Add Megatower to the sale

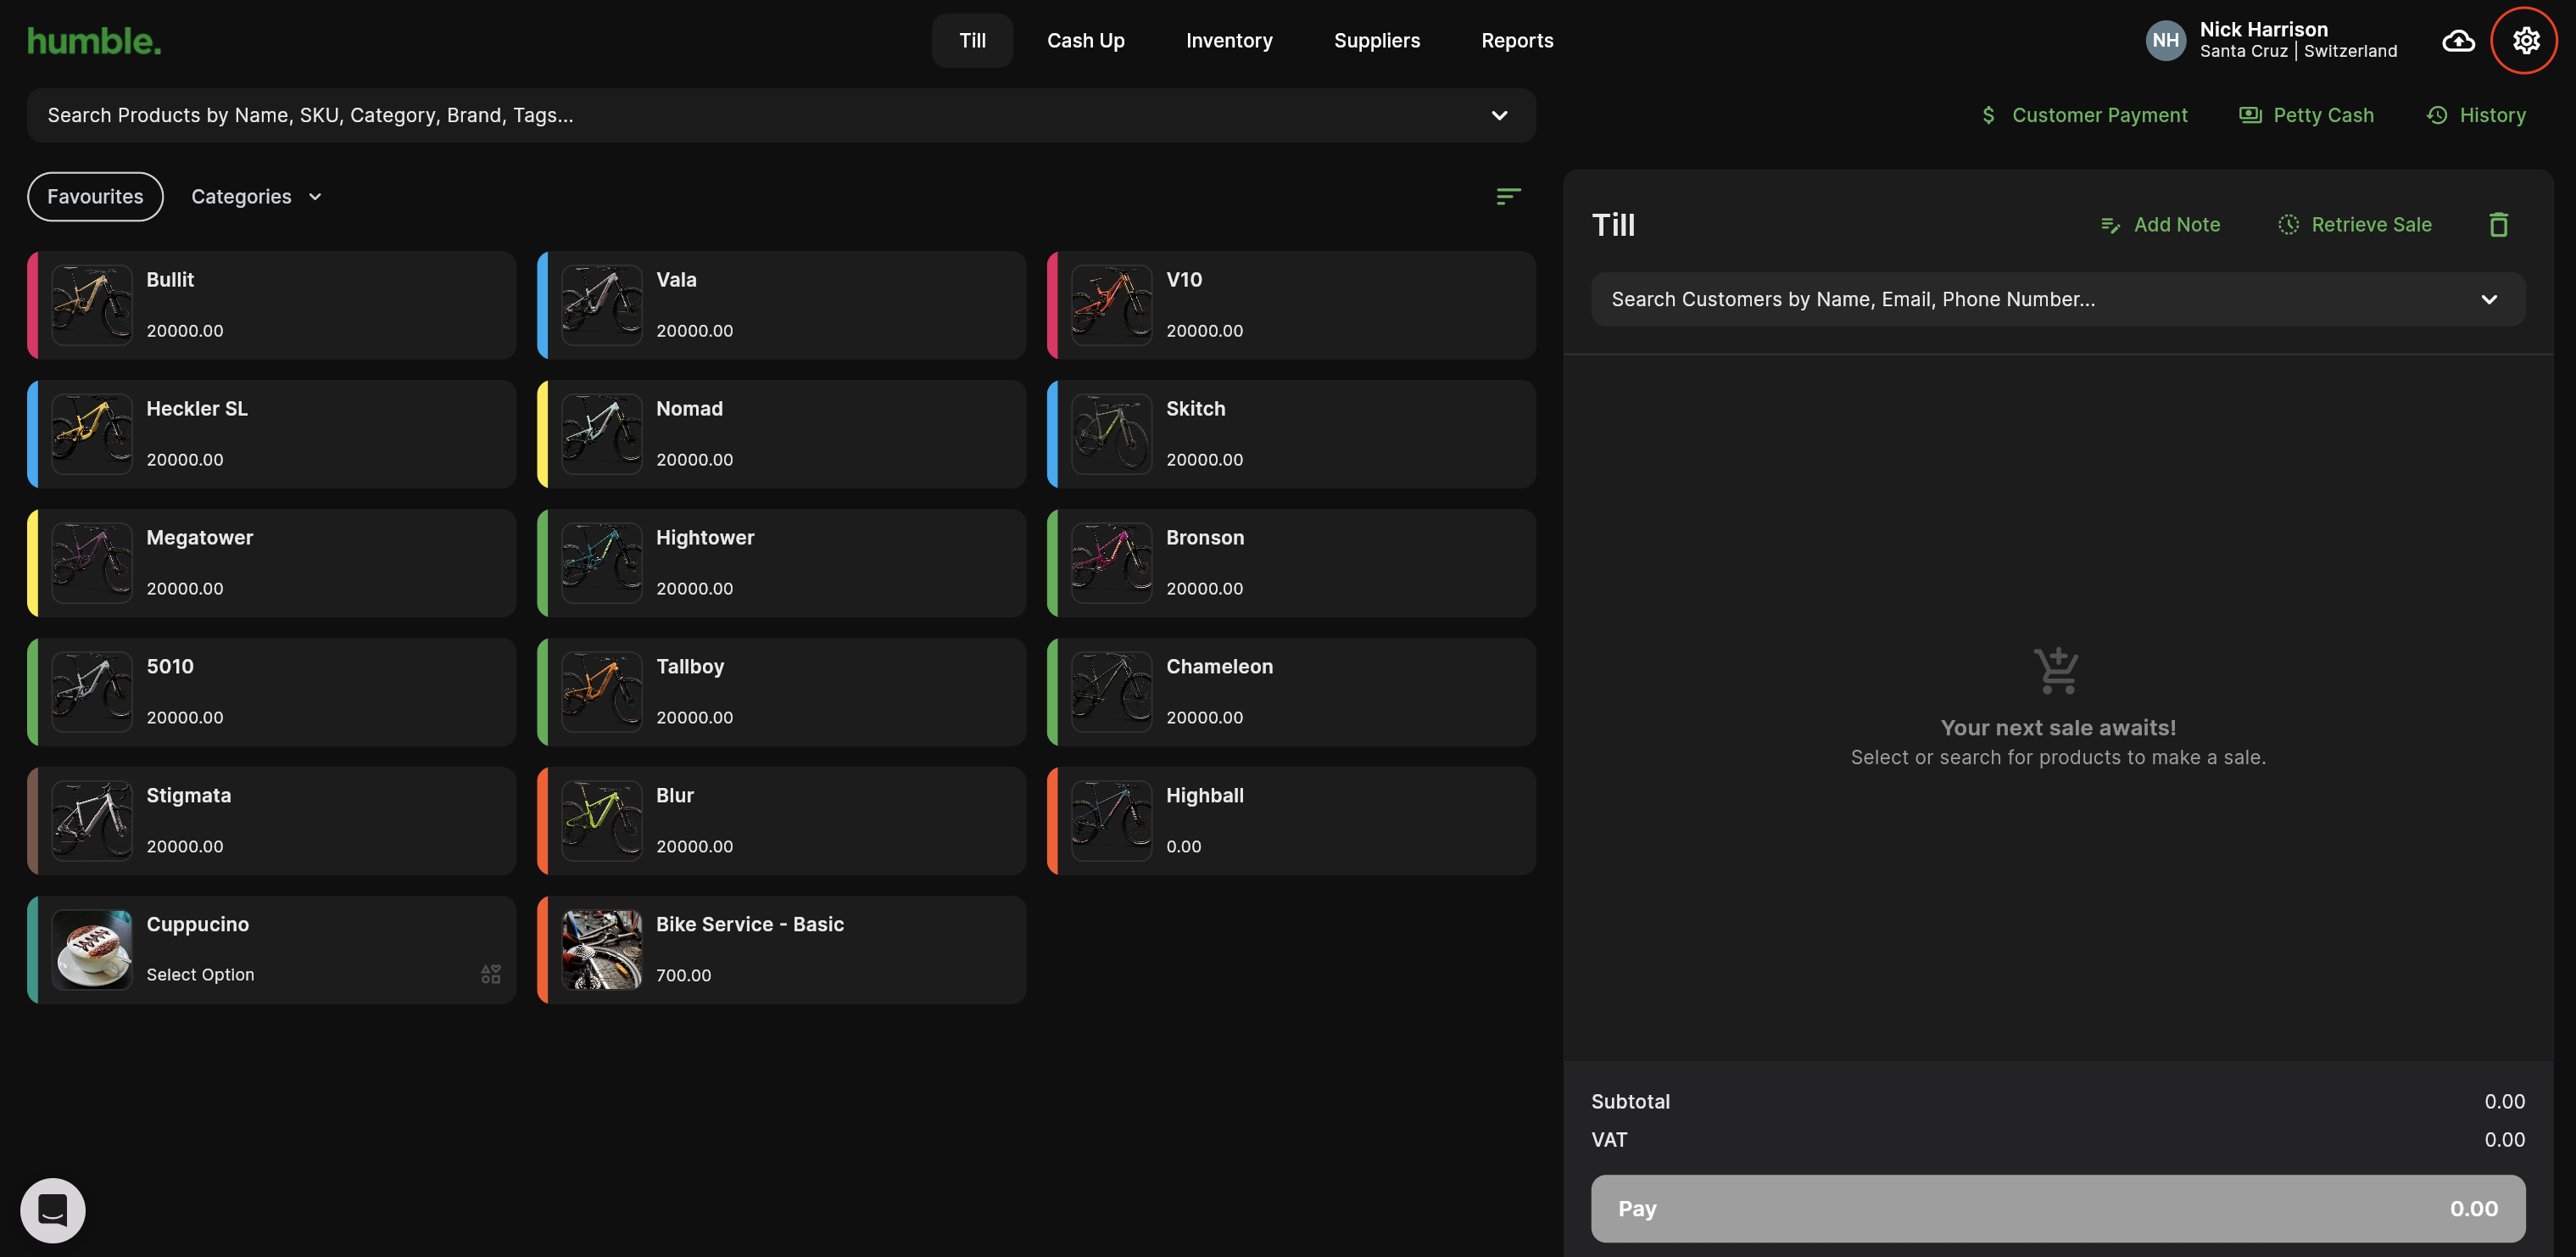[271, 563]
